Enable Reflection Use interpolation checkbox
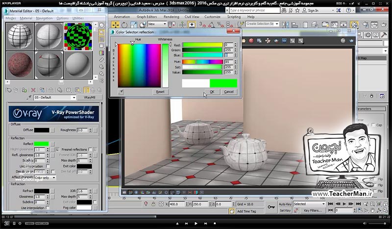The height and width of the screenshot is (229, 392). tap(48, 166)
